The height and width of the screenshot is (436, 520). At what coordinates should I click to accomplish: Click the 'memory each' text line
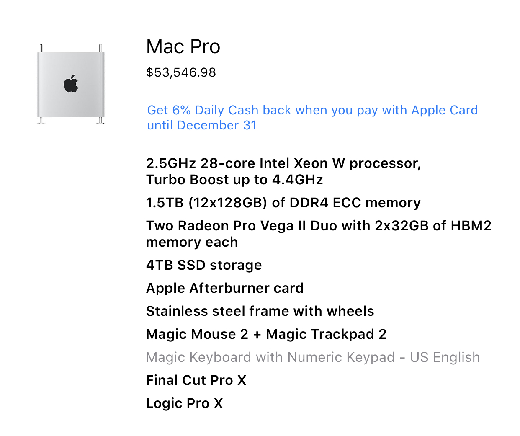pos(192,242)
